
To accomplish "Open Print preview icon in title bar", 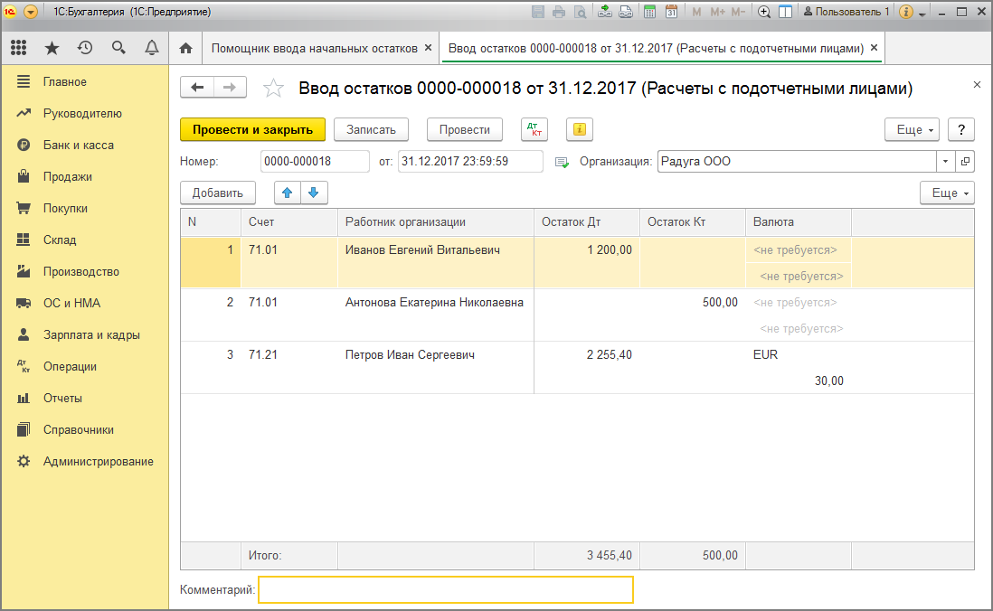I will coord(580,12).
